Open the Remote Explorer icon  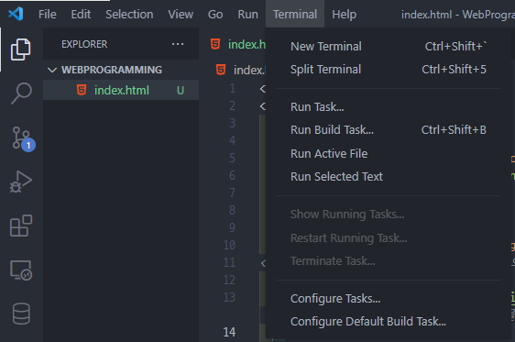(x=21, y=270)
